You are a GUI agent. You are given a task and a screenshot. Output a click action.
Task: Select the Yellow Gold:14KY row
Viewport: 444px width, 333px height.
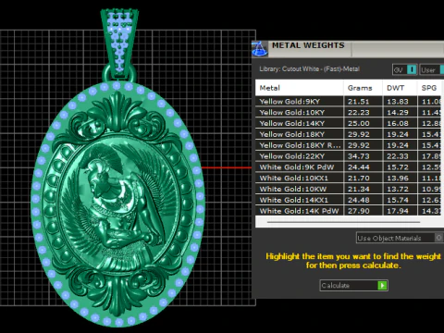pyautogui.click(x=349, y=123)
